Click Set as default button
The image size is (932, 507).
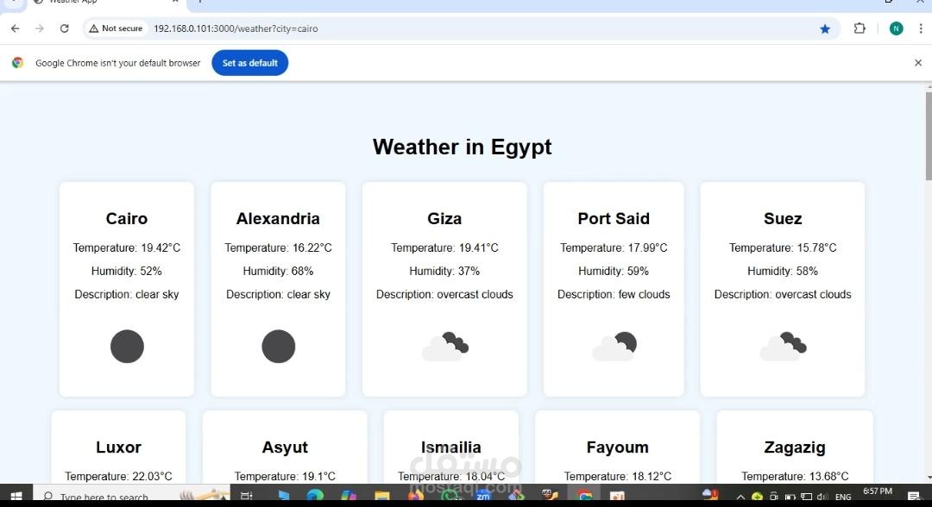tap(249, 63)
